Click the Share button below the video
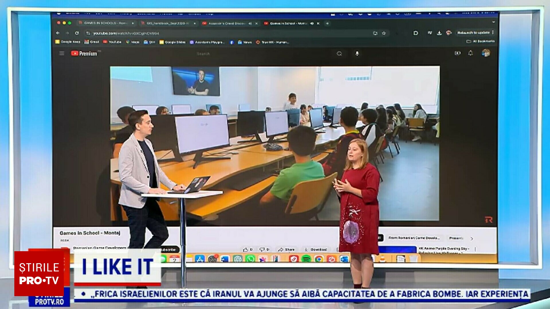Screen dimensions: 550x309 tap(286, 249)
